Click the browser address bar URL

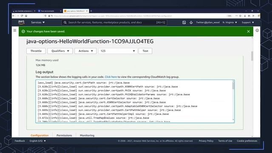(113, 16)
